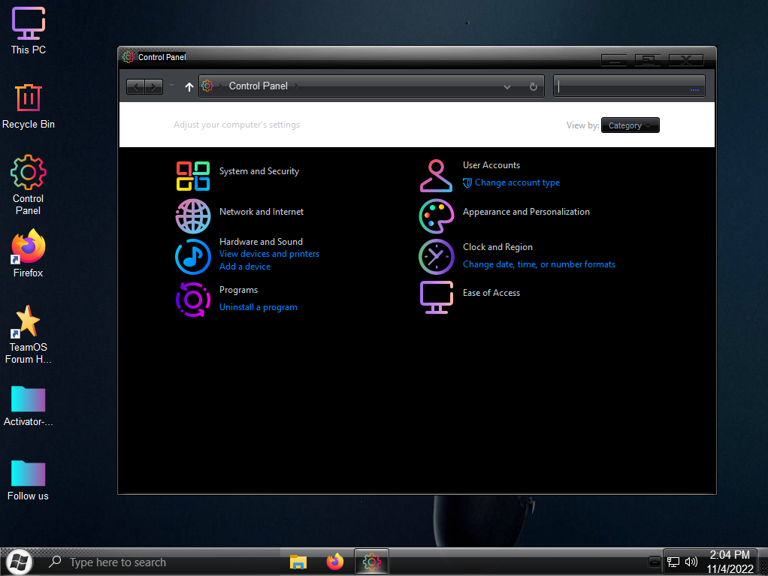Refresh the Control Panel view
Viewport: 768px width, 576px height.
click(534, 86)
